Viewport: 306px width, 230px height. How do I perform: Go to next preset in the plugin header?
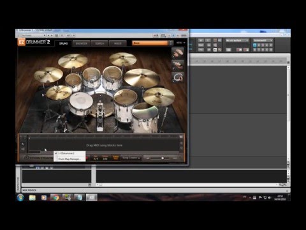52,35
